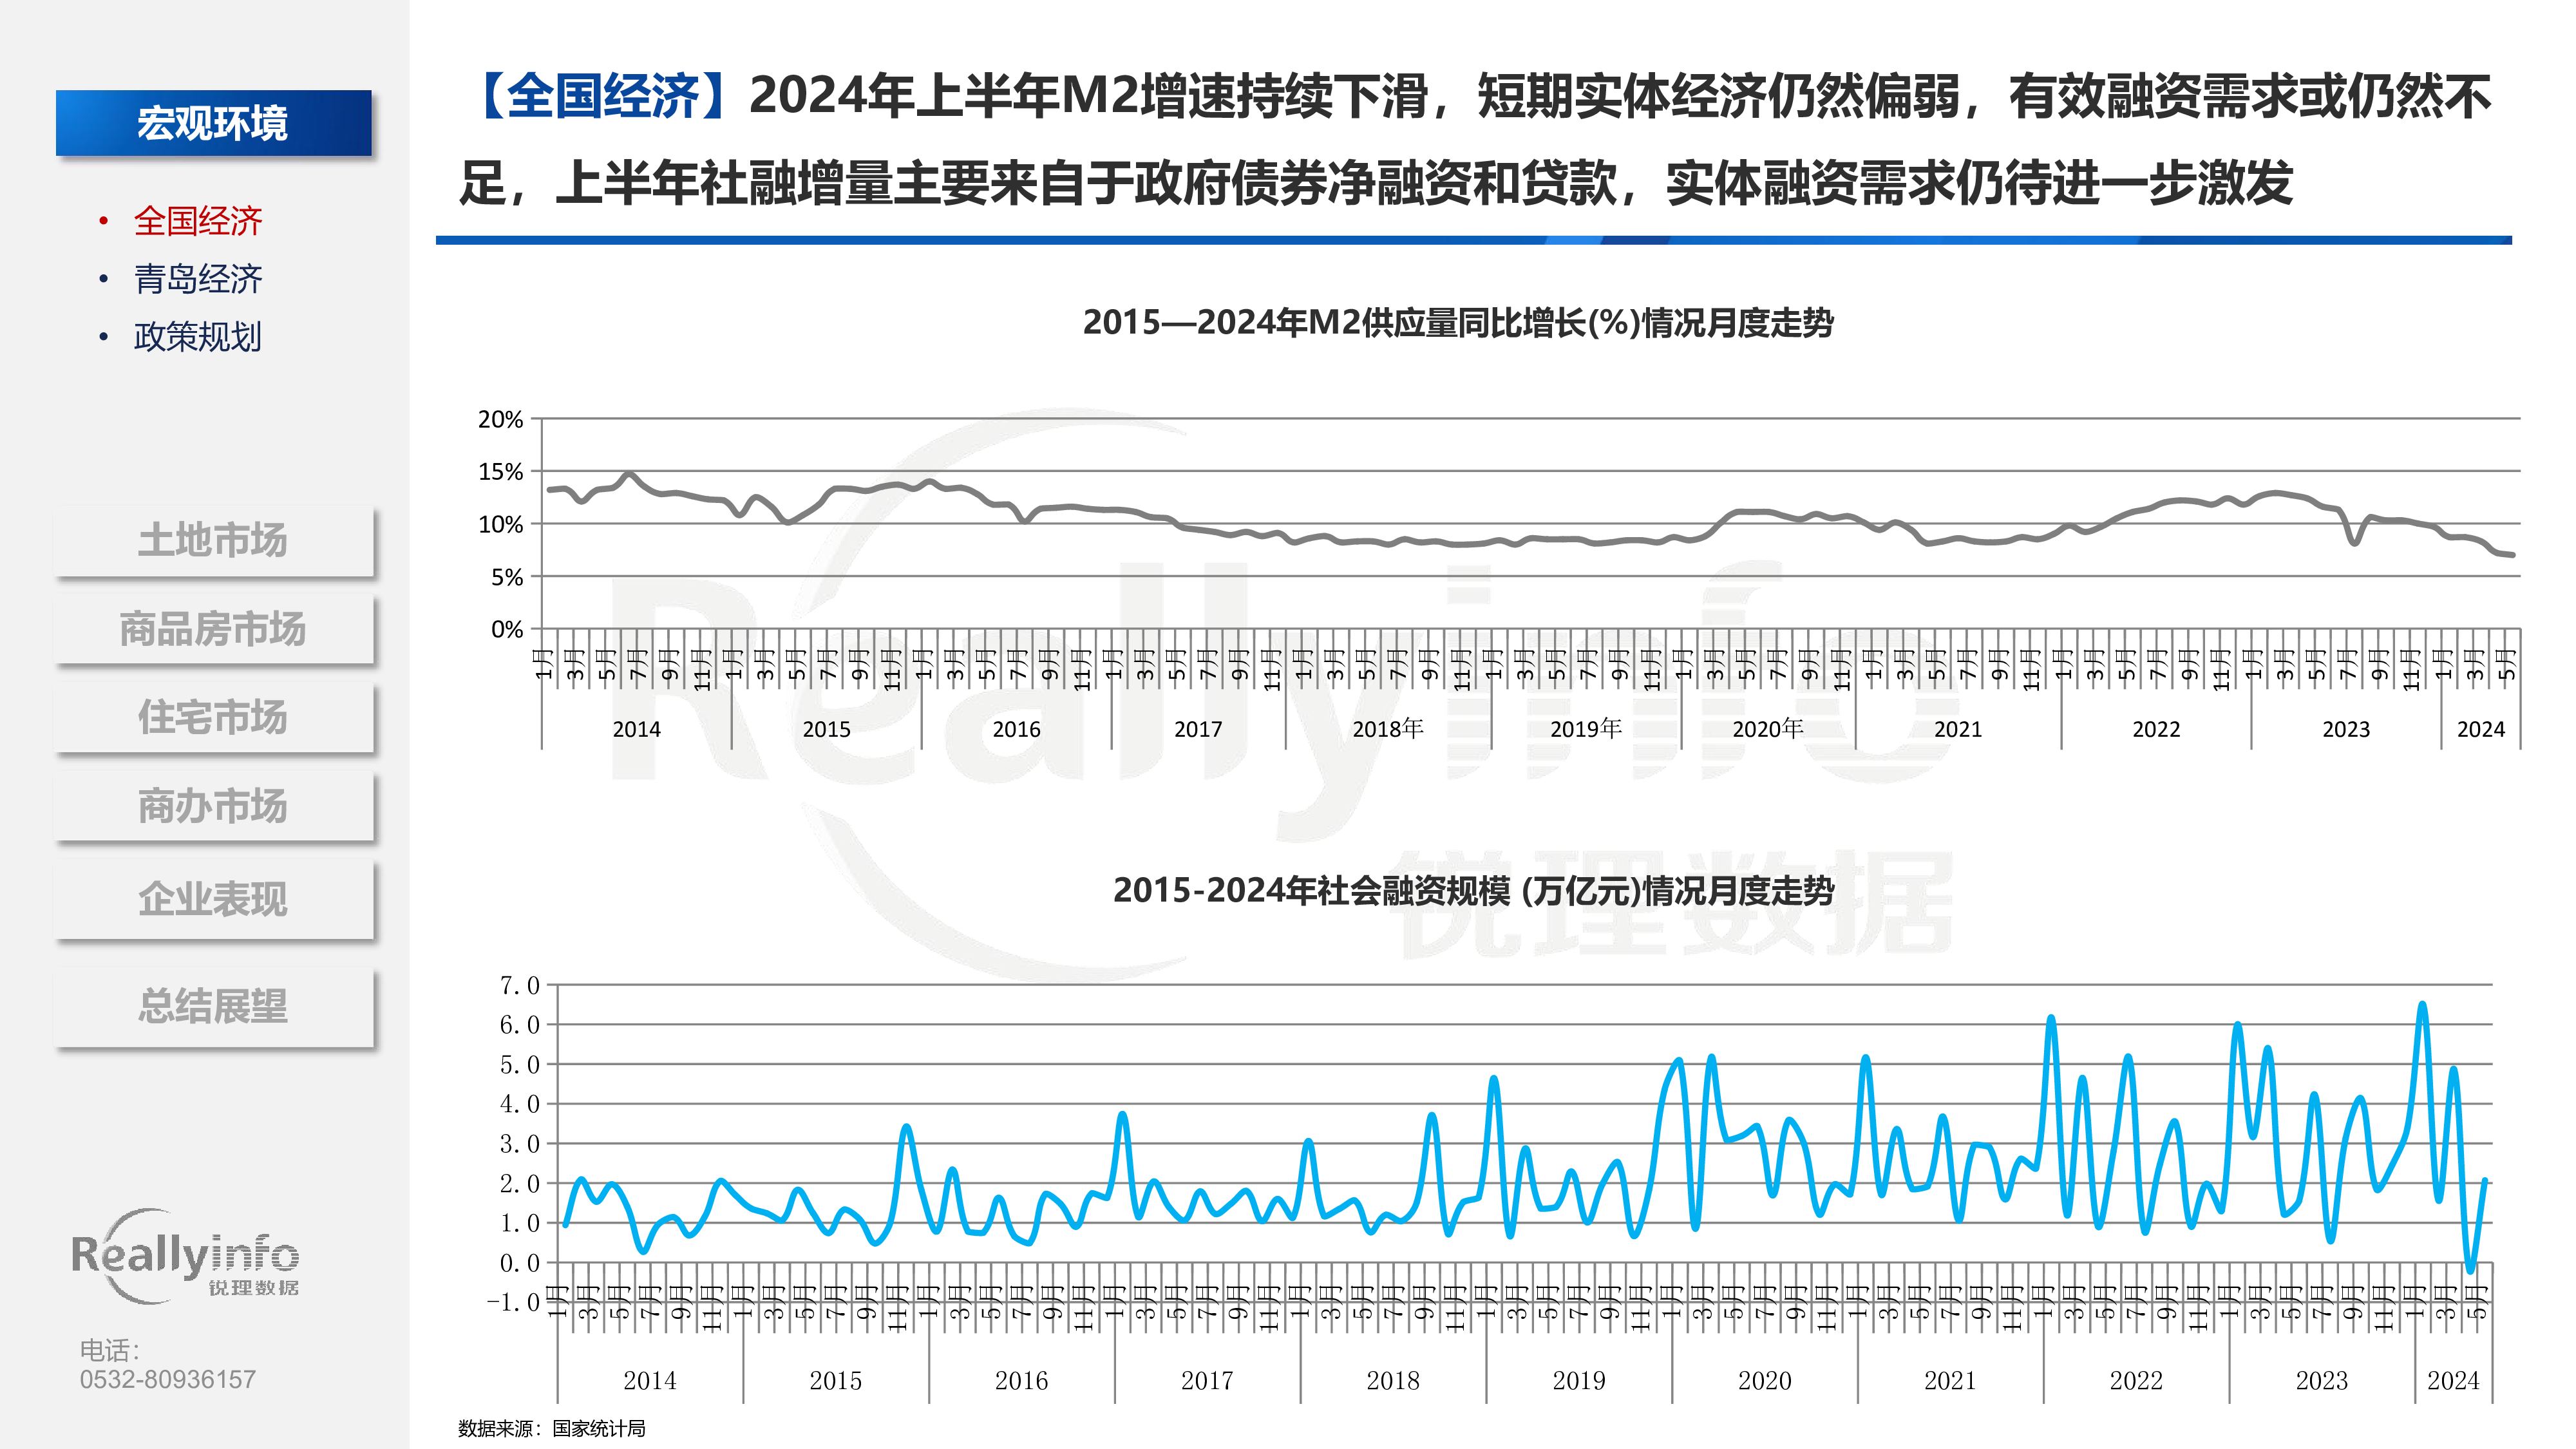Click the 0% axis label on M2 chart
This screenshot has height=1449, width=2576.
[507, 629]
